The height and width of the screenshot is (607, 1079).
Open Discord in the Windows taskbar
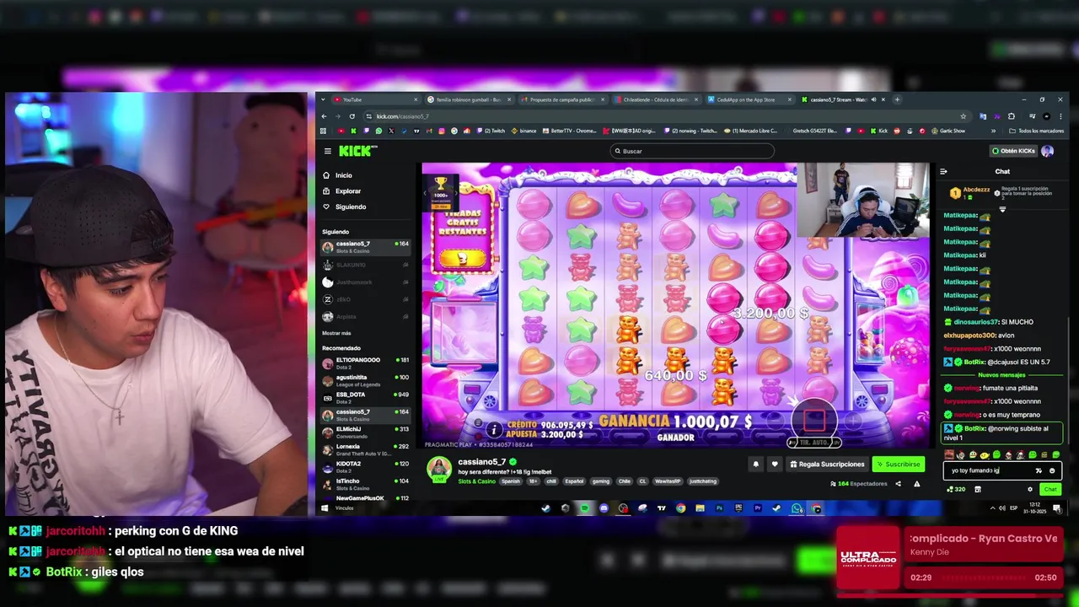604,508
